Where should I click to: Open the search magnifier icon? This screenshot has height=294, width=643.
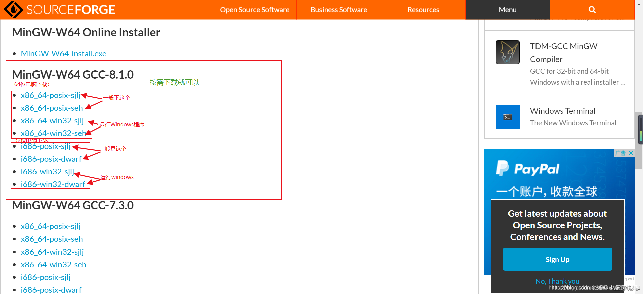(x=592, y=10)
